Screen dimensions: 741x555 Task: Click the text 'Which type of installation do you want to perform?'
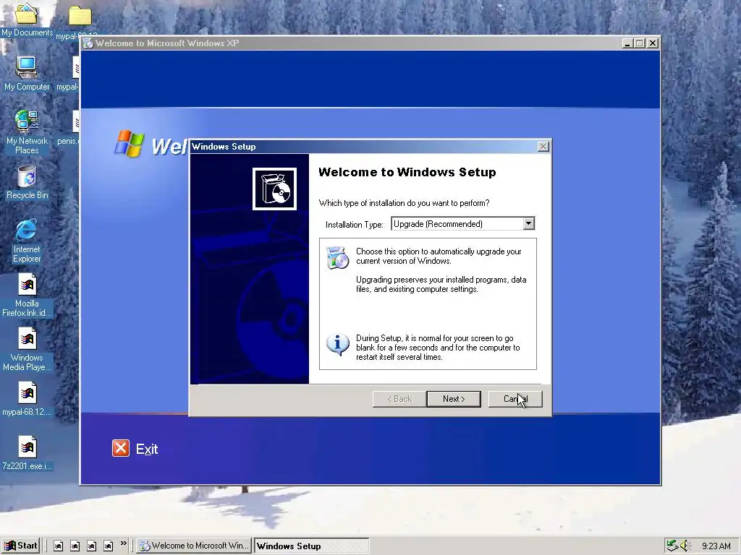coord(404,203)
